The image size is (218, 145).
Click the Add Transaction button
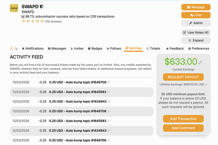coord(183,119)
